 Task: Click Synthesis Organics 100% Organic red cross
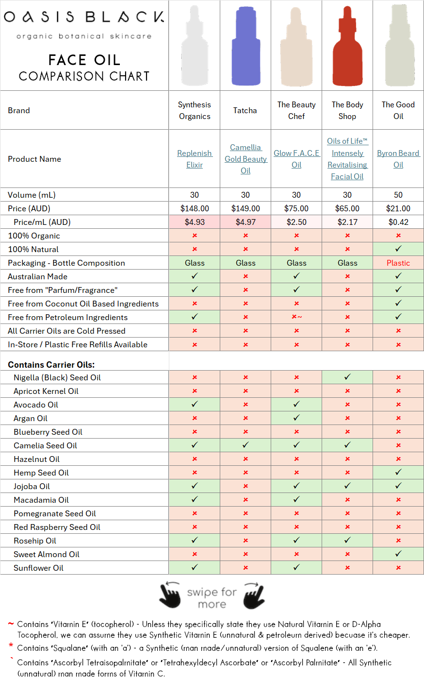195,236
